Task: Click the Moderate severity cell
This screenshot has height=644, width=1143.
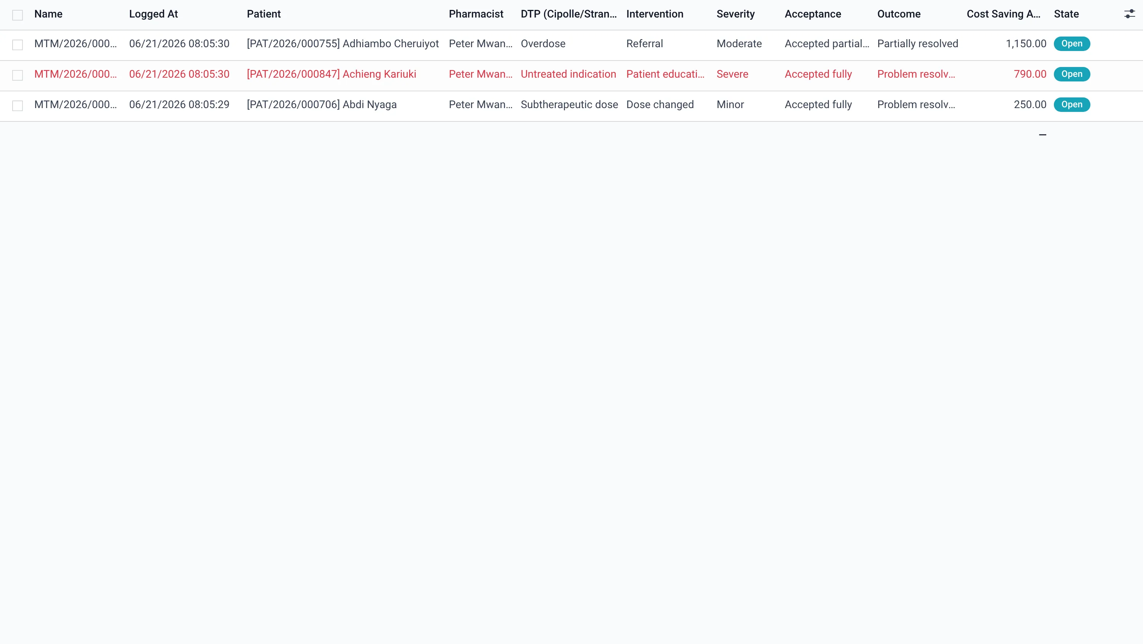Action: click(739, 44)
